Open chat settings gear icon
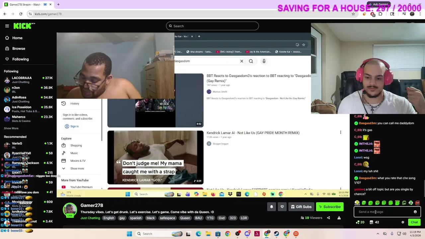 pos(403,222)
